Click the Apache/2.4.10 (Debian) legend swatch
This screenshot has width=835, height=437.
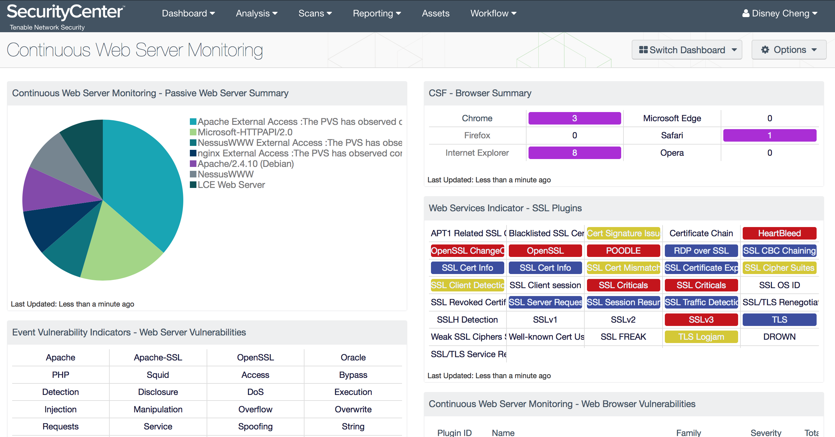click(x=193, y=164)
